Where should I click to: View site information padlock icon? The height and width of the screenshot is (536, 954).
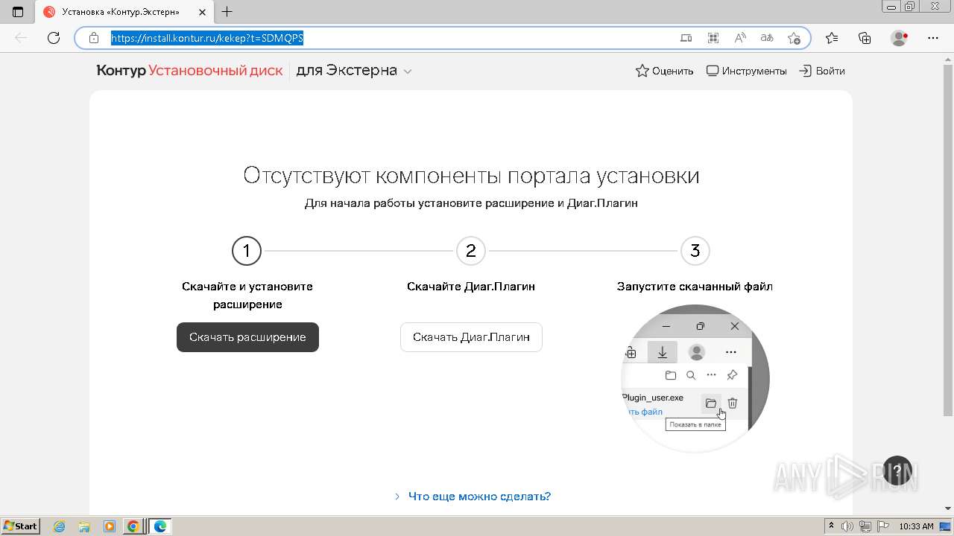click(94, 38)
